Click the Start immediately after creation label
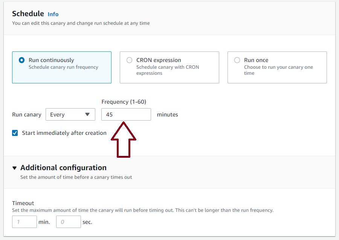 tap(64, 133)
